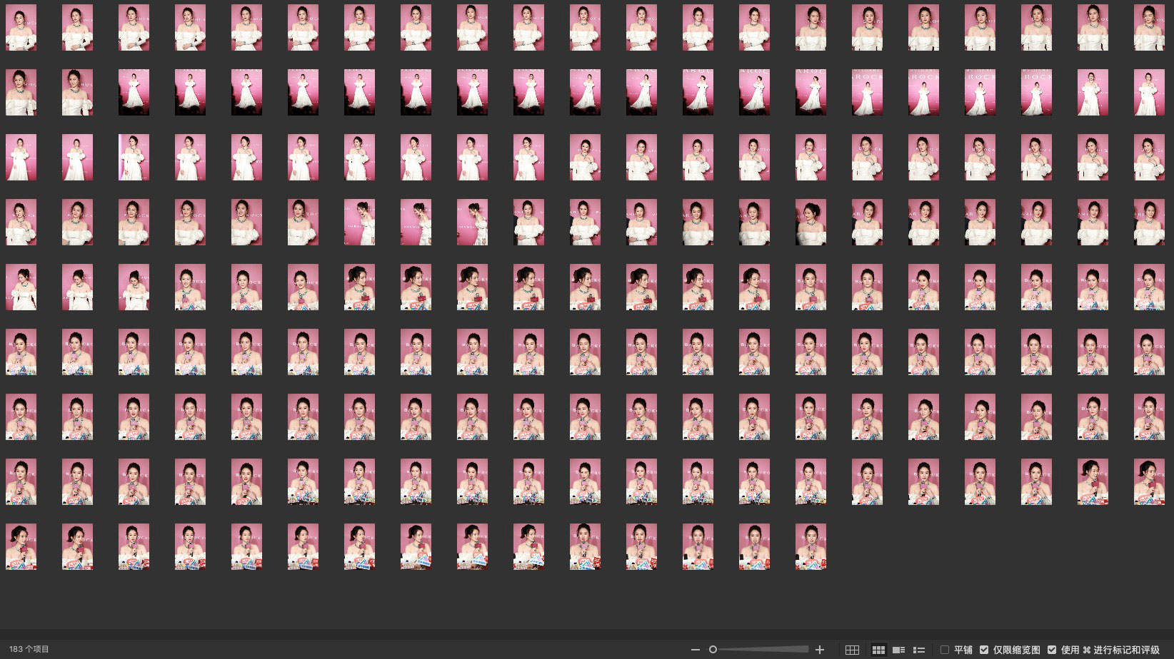Switch to thumbnails grid view
This screenshot has width=1174, height=659.
tap(878, 650)
